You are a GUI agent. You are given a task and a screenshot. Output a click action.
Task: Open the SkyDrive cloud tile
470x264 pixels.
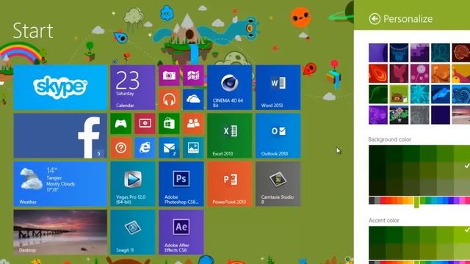[x=193, y=100]
